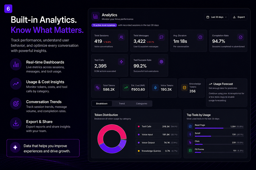Screen dimensions: 256x170
Task: Click the 13 active Anve instances badge
Action: (x=104, y=25)
